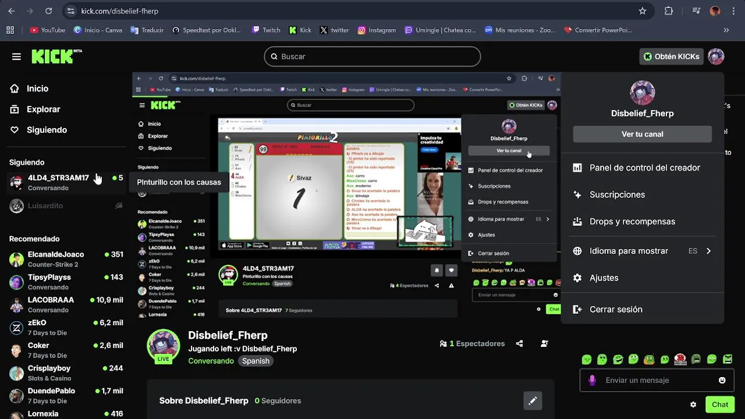Open twitter bookmark
The height and width of the screenshot is (419, 745).
point(335,30)
